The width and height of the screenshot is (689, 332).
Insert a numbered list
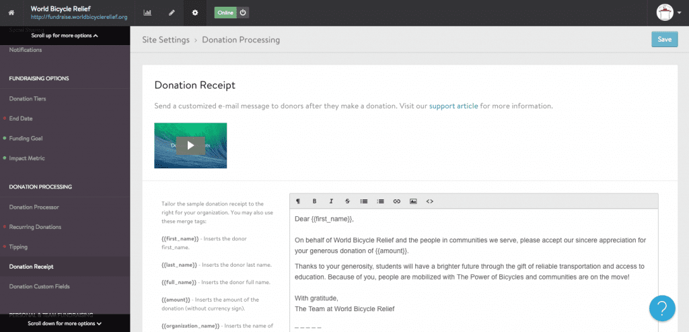coord(381,201)
